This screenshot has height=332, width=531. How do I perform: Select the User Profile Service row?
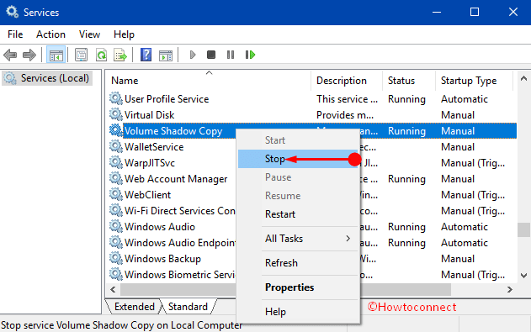(312, 98)
